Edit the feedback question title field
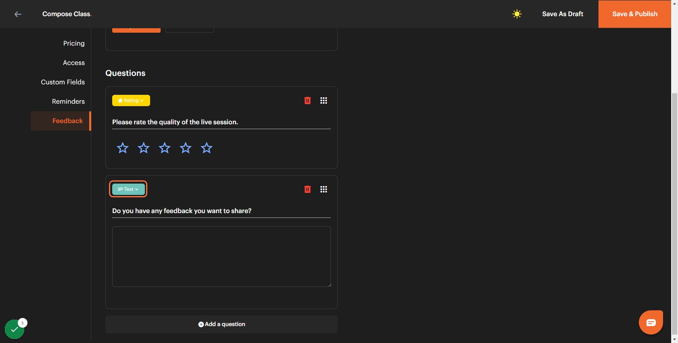The image size is (678, 343). (x=222, y=211)
